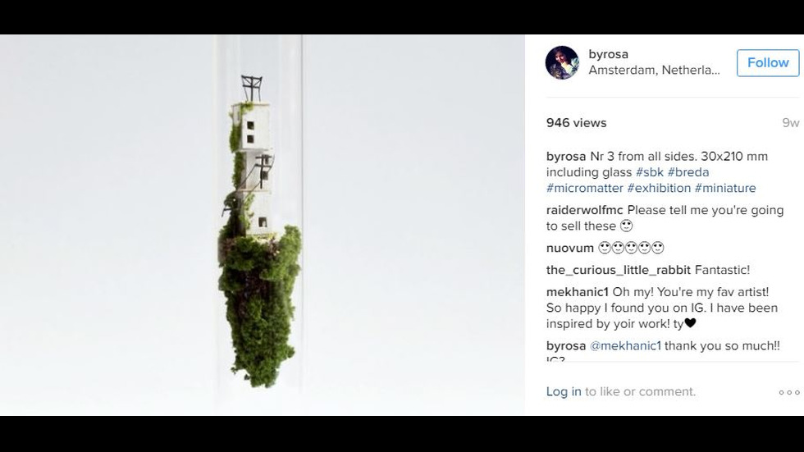Open raiderwolfmc commenter profile
Image resolution: width=804 pixels, height=452 pixels.
tap(584, 210)
